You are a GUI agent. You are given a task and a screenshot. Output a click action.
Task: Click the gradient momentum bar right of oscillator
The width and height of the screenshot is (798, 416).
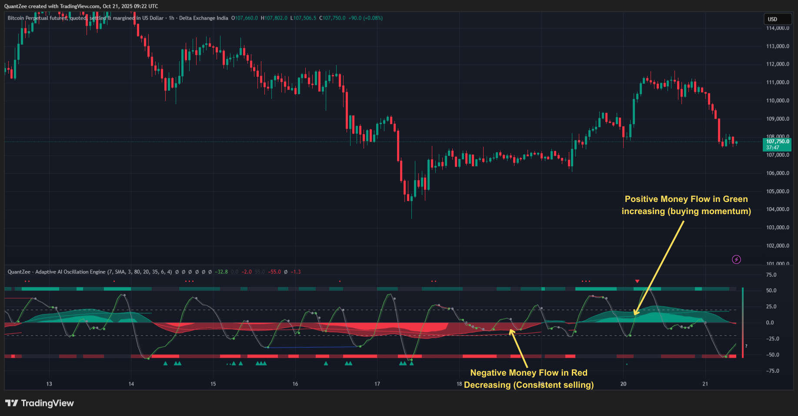click(x=743, y=322)
